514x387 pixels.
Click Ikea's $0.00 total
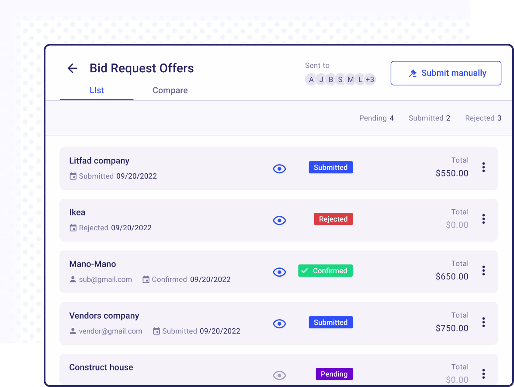coord(457,225)
